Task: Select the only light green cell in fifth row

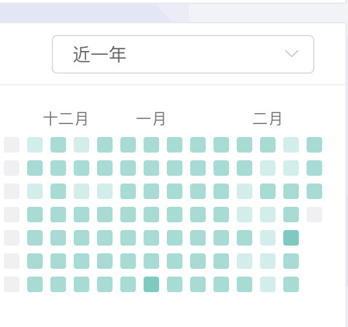Action: pyautogui.click(x=268, y=238)
